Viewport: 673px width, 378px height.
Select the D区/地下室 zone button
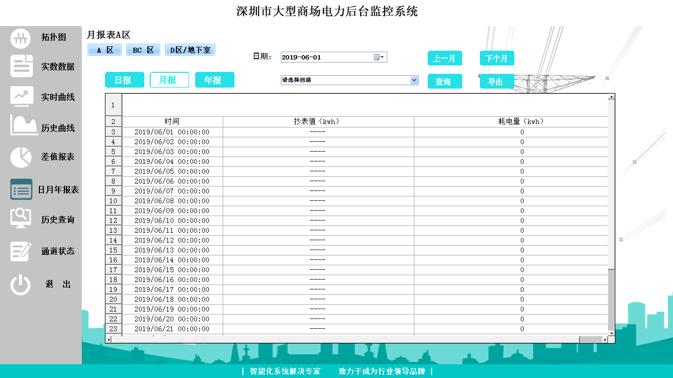point(190,50)
